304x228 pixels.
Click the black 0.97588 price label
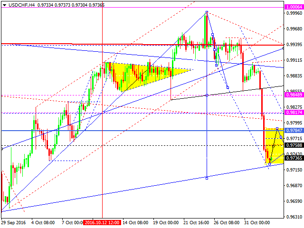(294, 145)
